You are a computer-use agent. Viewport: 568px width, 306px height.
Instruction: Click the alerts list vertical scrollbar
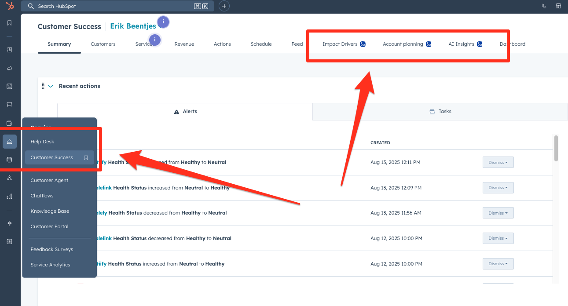pyautogui.click(x=556, y=149)
